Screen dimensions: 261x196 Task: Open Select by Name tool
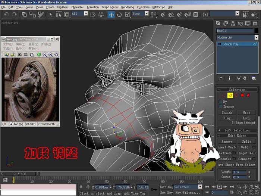click(59, 15)
